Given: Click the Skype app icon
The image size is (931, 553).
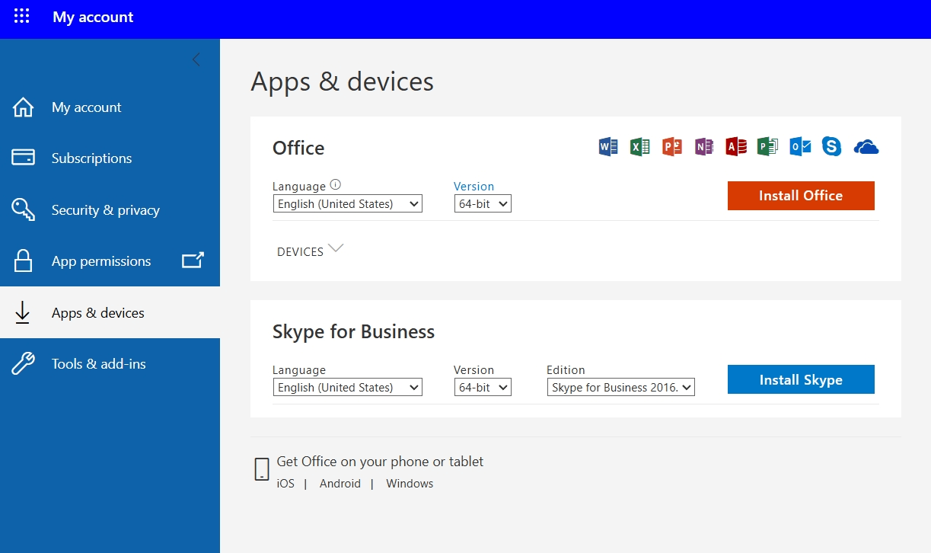Looking at the screenshot, I should pyautogui.click(x=831, y=146).
